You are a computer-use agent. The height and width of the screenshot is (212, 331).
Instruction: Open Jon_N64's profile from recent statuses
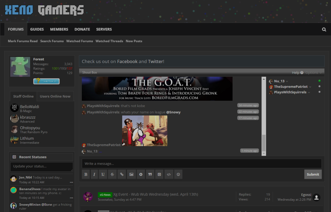pyautogui.click(x=25, y=177)
